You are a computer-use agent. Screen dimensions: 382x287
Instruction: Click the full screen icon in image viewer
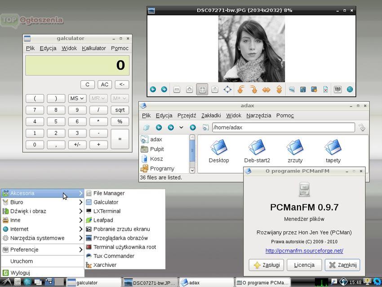[228, 90]
